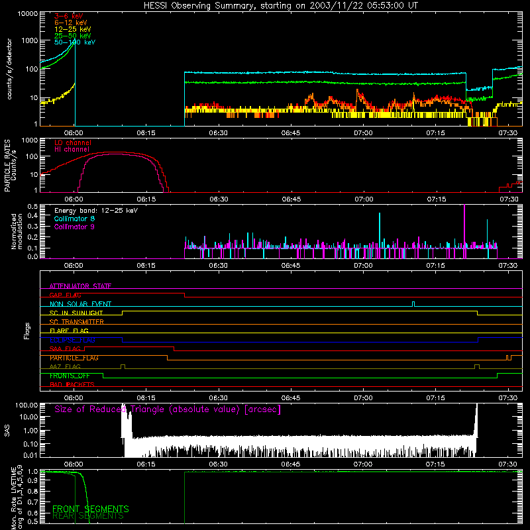Click the 0.01 tick label on SAS axis
The height and width of the screenshot is (530, 530).
[30, 455]
